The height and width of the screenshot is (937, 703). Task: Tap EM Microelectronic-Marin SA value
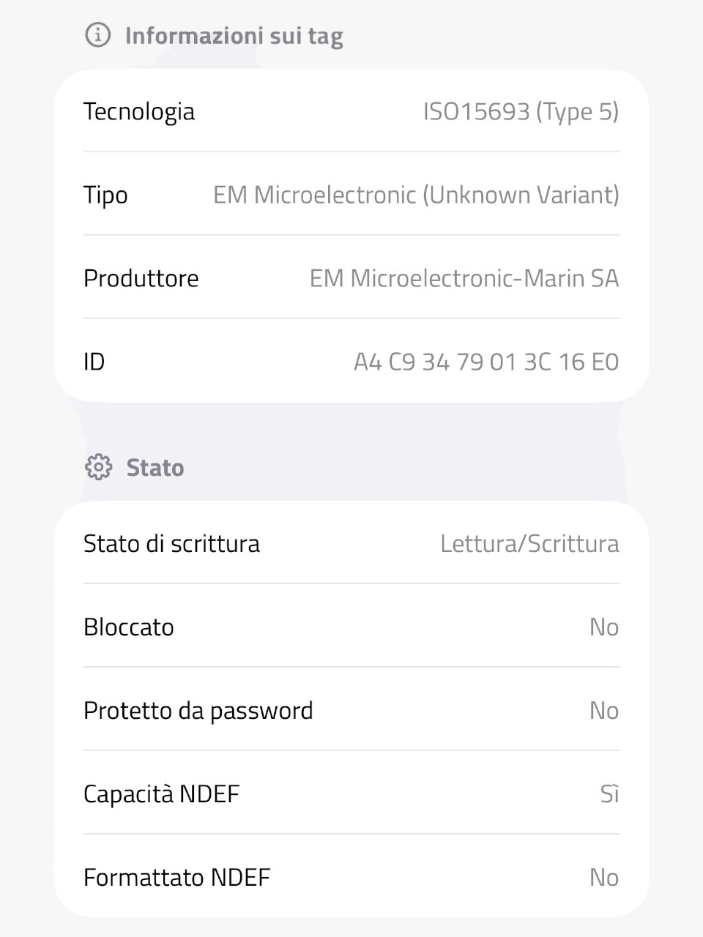point(464,278)
